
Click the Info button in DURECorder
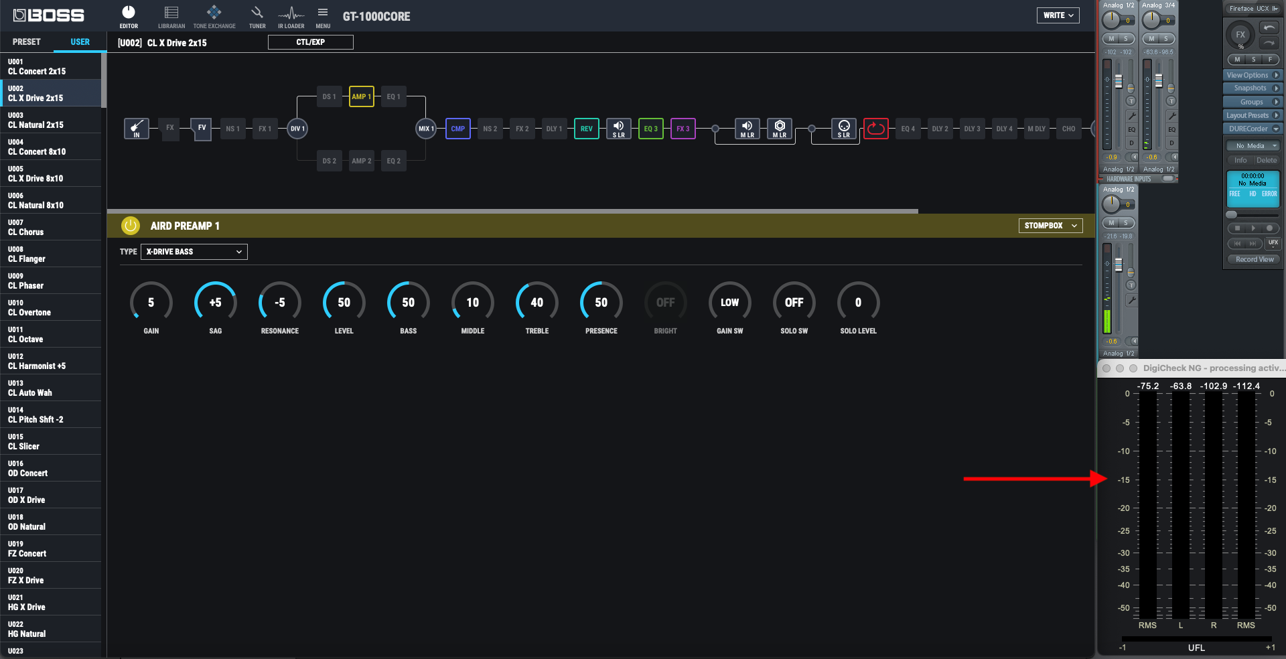pos(1240,161)
